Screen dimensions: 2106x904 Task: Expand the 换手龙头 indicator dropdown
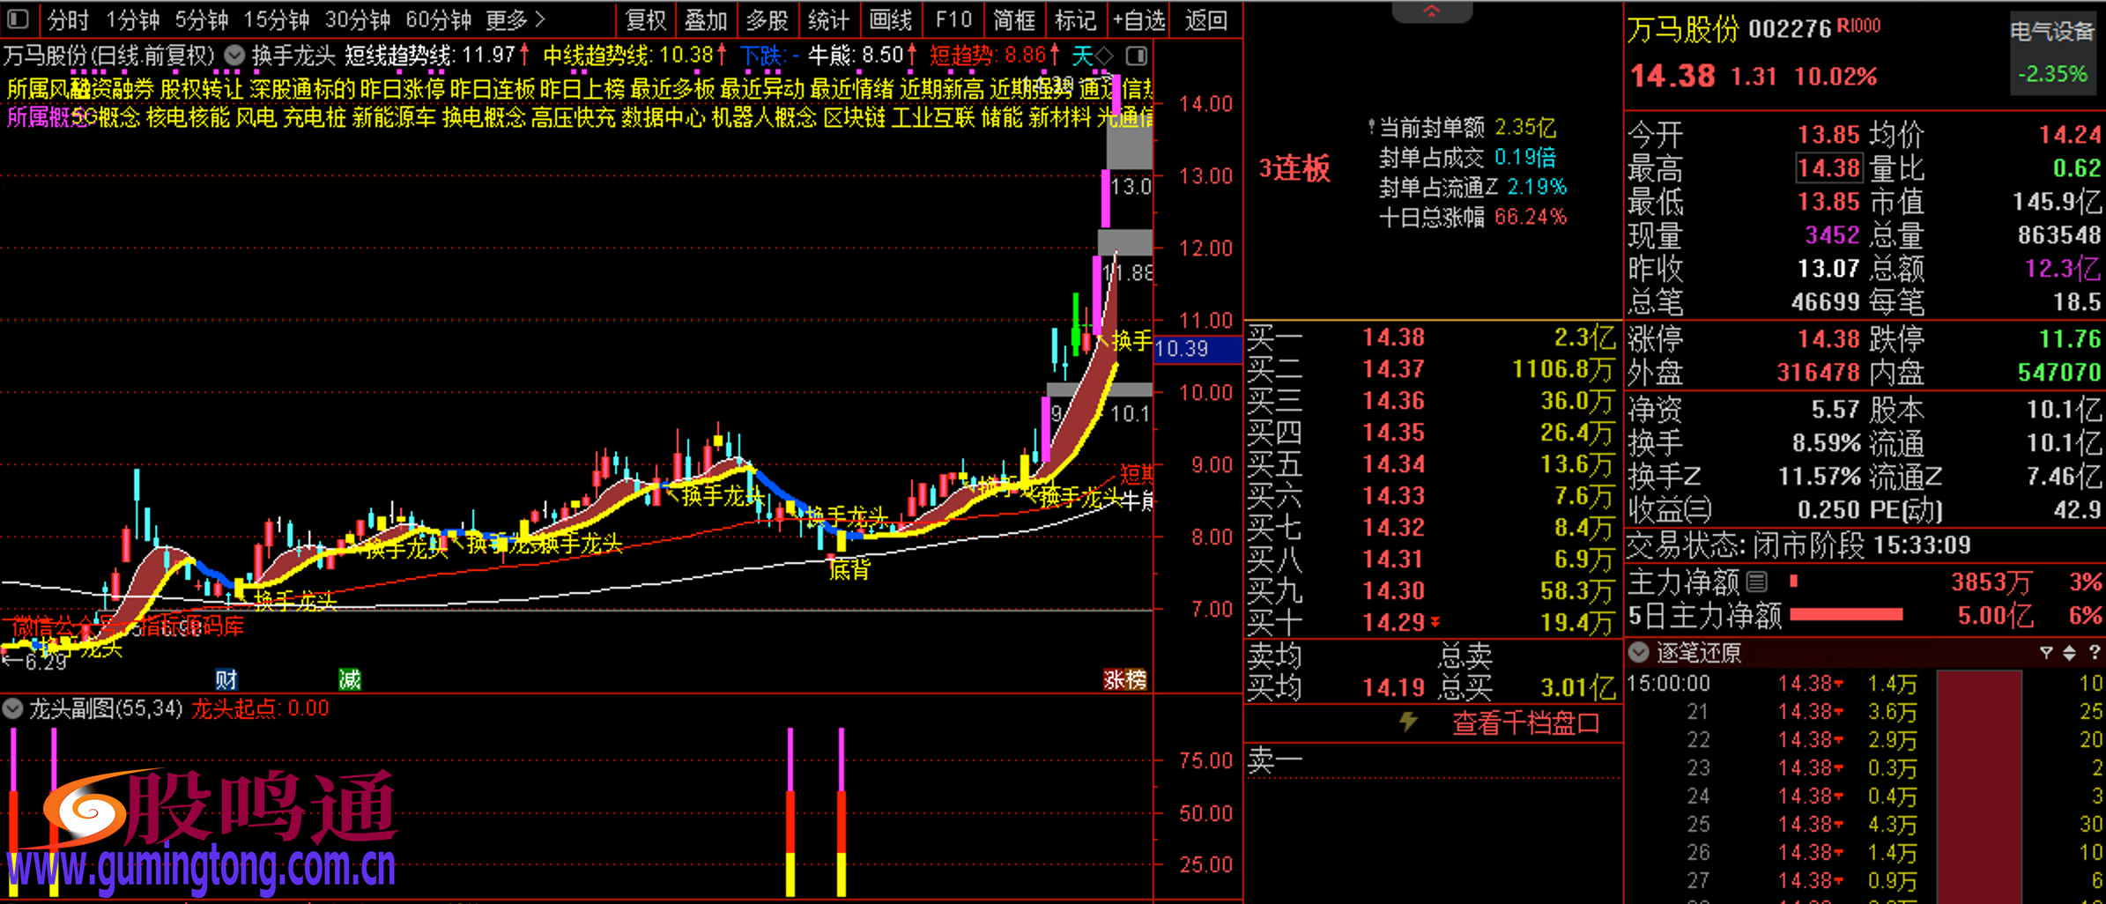[x=234, y=56]
